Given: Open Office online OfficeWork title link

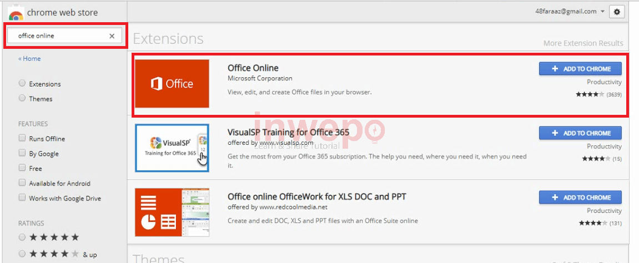Looking at the screenshot, I should pyautogui.click(x=317, y=196).
